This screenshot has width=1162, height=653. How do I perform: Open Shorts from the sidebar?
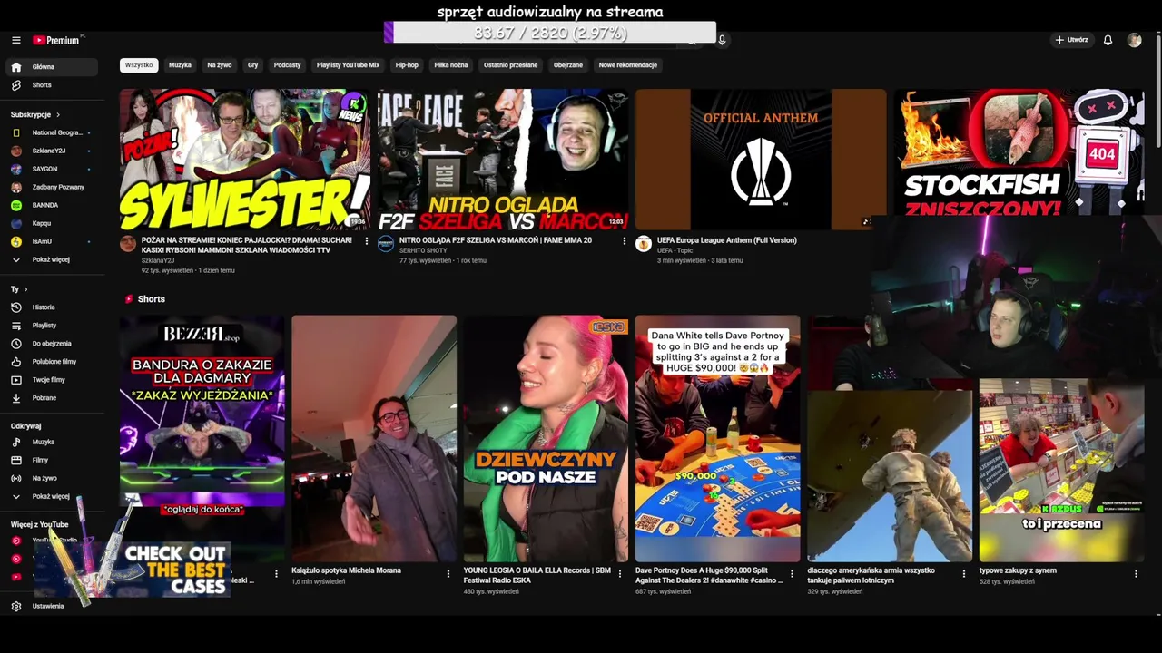54,85
